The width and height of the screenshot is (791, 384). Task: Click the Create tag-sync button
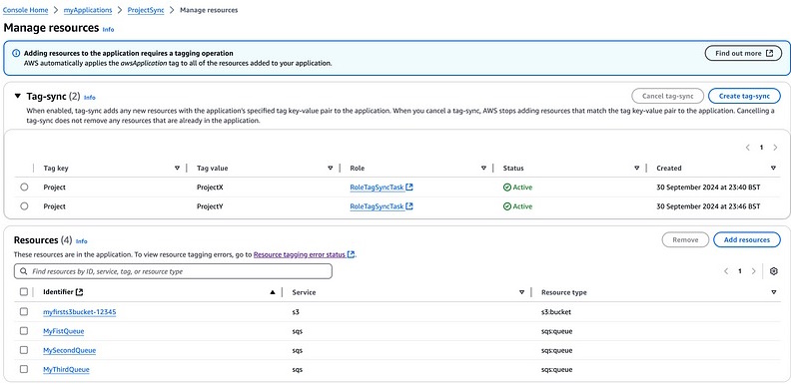coord(744,96)
